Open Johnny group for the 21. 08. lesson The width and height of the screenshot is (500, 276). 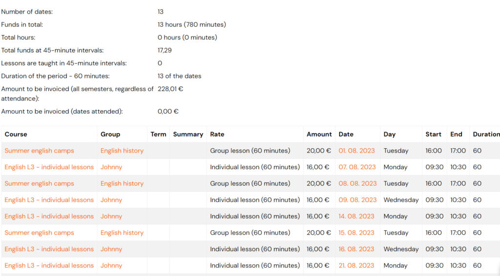point(111,265)
